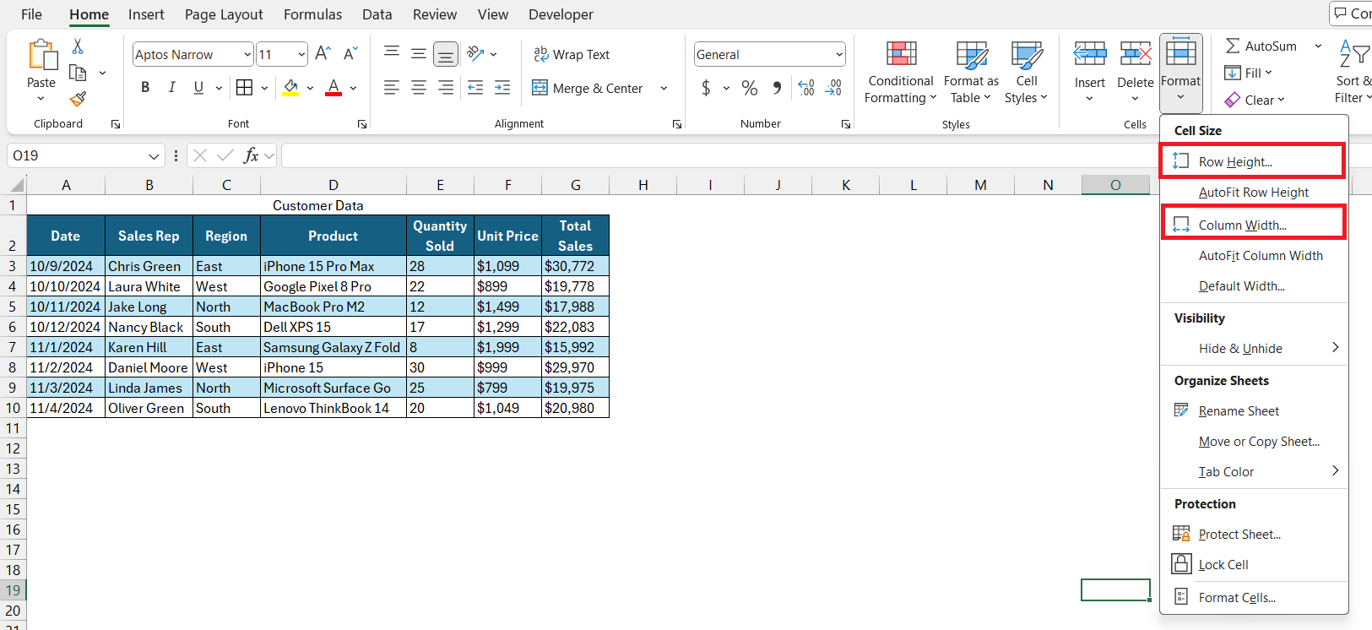This screenshot has width=1372, height=630.
Task: Open the Fill dropdown
Action: (1248, 73)
